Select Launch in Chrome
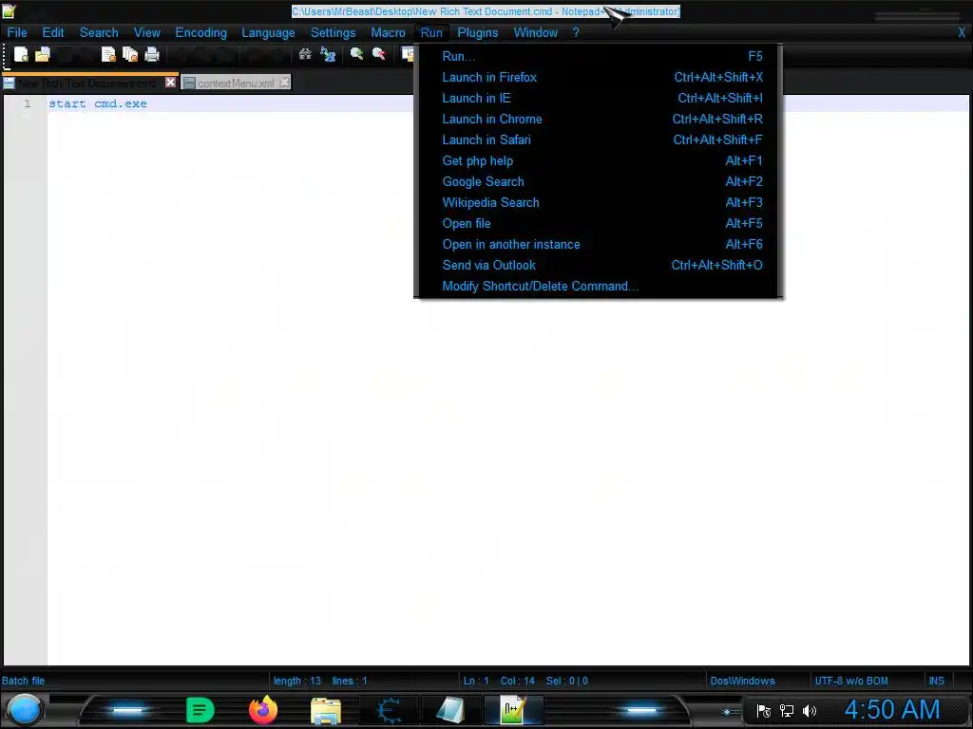This screenshot has height=729, width=973. tap(599, 119)
